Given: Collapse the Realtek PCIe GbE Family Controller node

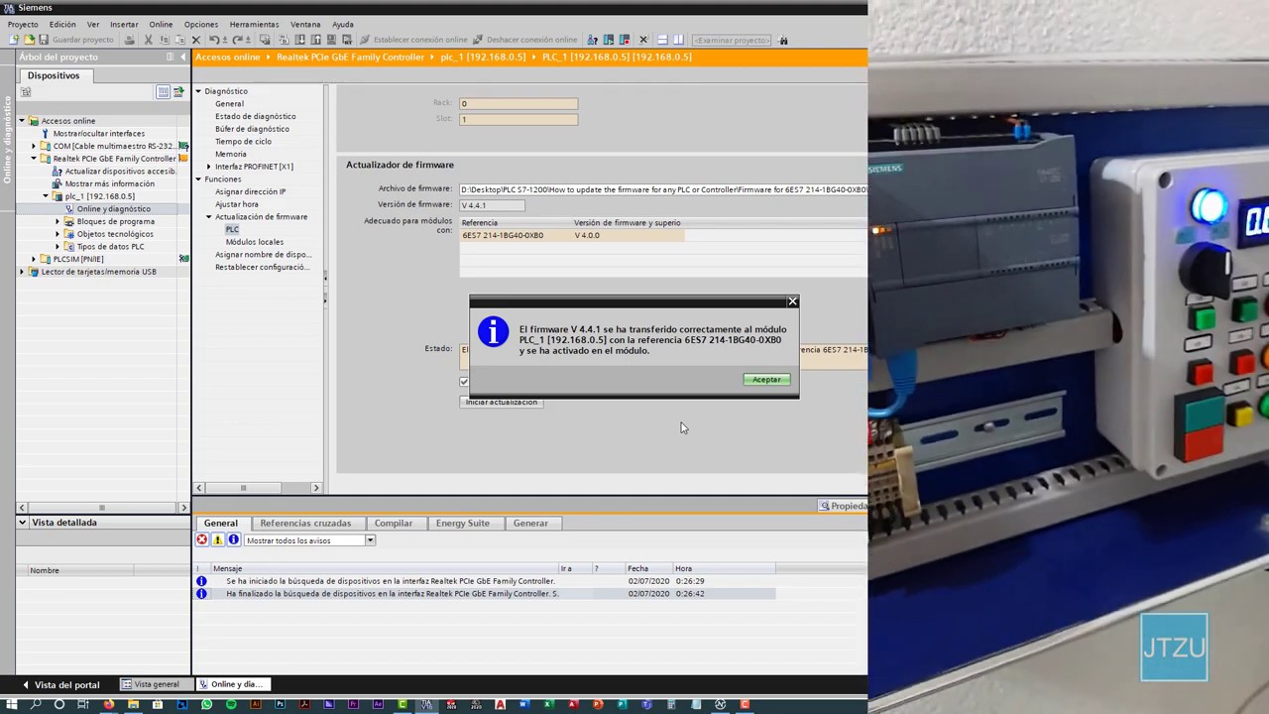Looking at the screenshot, I should (x=34, y=159).
